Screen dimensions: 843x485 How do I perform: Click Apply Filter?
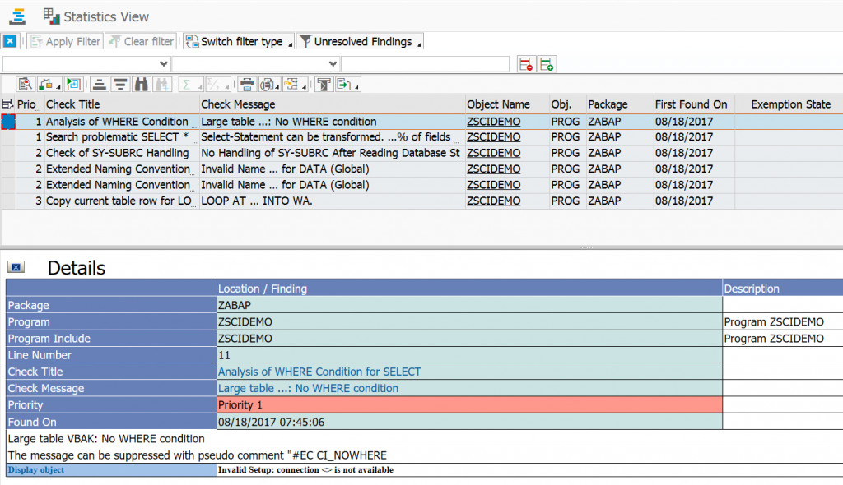(x=64, y=40)
